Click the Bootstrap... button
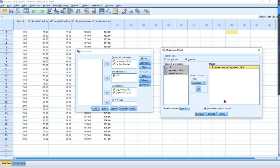This screenshot has height=168, width=280. coord(145,85)
